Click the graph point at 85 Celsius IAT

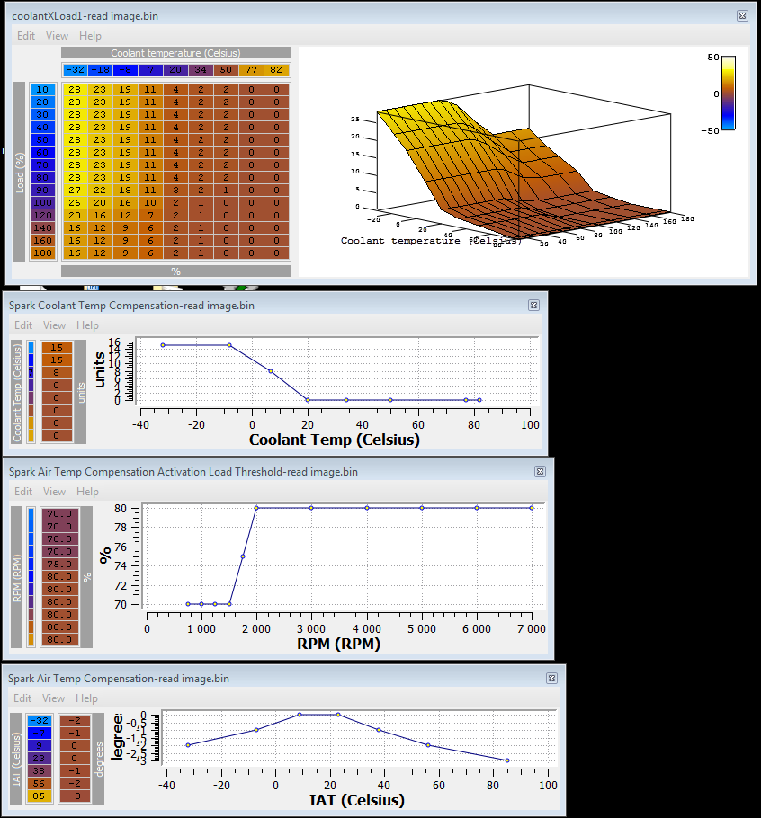pos(507,760)
